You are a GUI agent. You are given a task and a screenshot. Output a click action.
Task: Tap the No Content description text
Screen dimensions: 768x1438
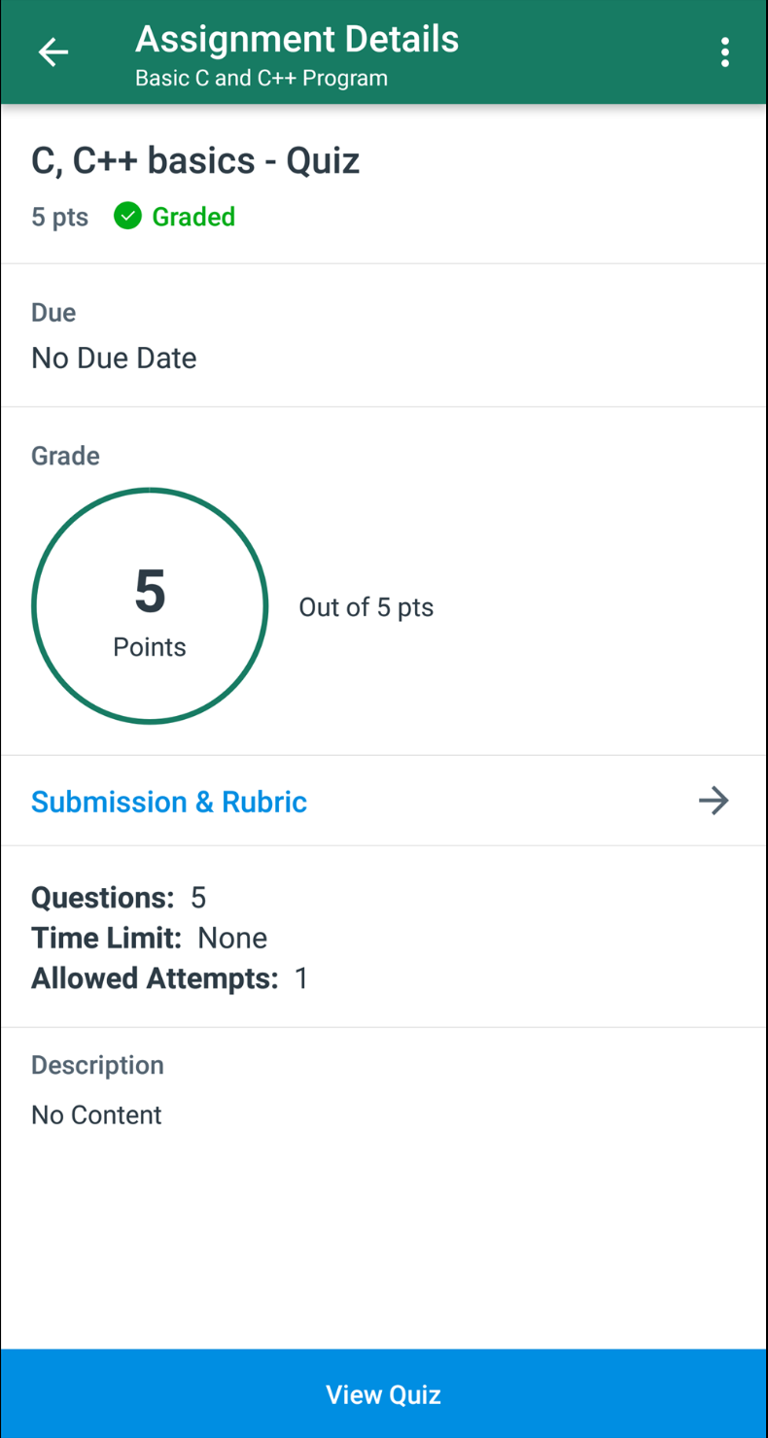(96, 1114)
